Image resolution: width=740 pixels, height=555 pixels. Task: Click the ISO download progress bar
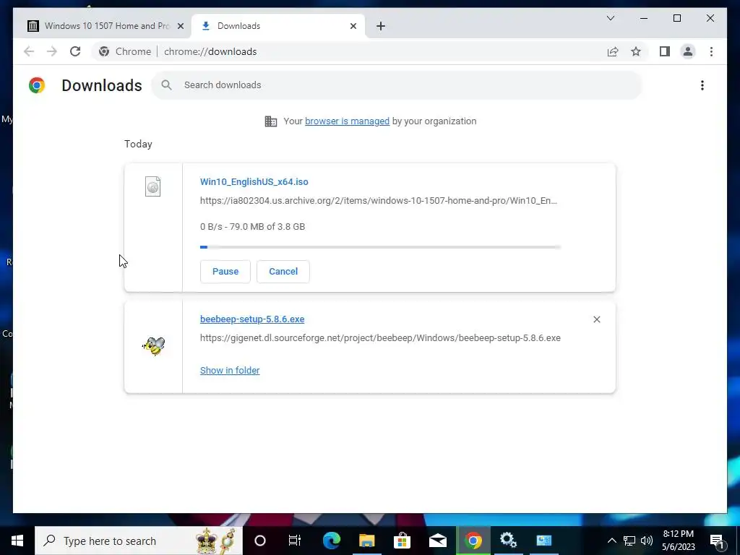coord(380,247)
